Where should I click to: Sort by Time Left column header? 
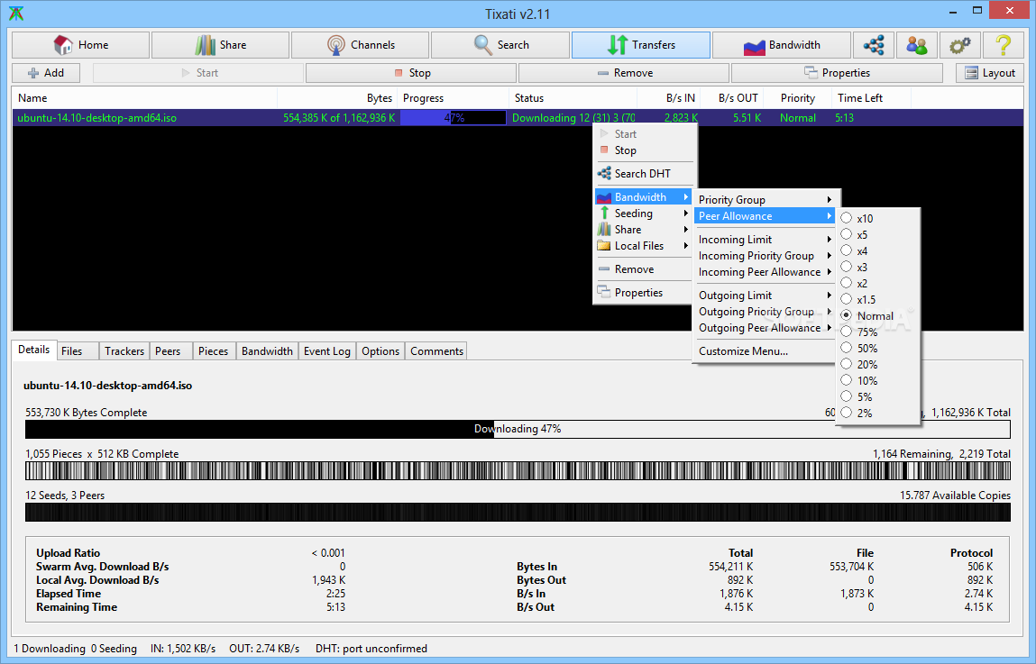871,97
